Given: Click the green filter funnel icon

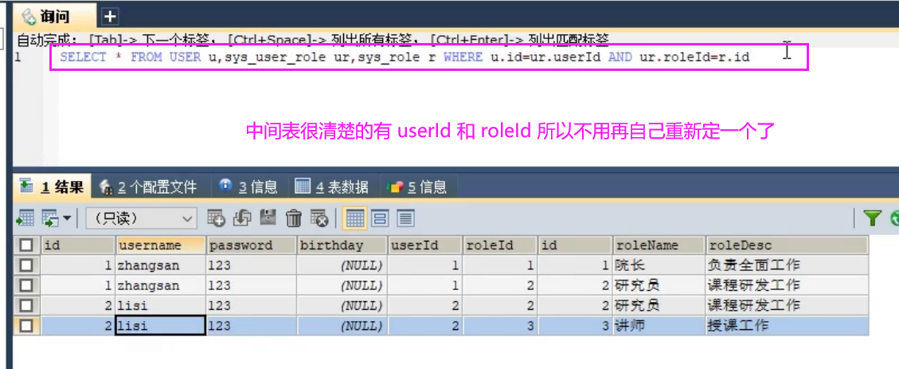Looking at the screenshot, I should click(x=872, y=218).
